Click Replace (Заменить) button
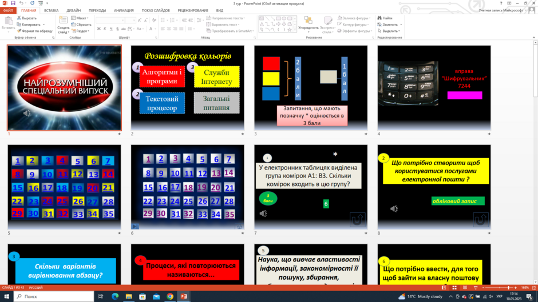 [389, 25]
